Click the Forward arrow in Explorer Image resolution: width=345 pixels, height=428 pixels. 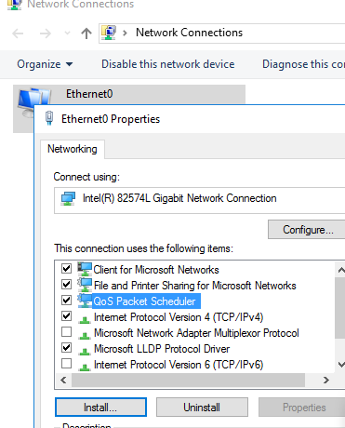(x=46, y=33)
